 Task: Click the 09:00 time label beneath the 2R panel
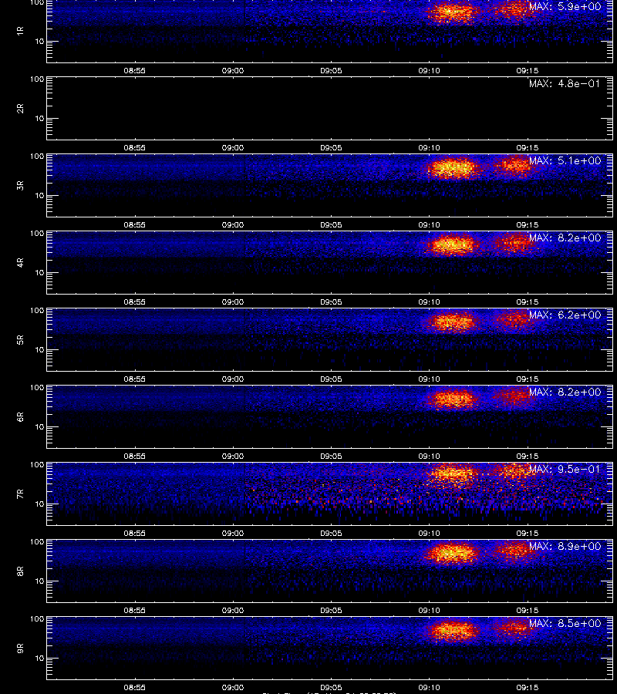pos(233,148)
